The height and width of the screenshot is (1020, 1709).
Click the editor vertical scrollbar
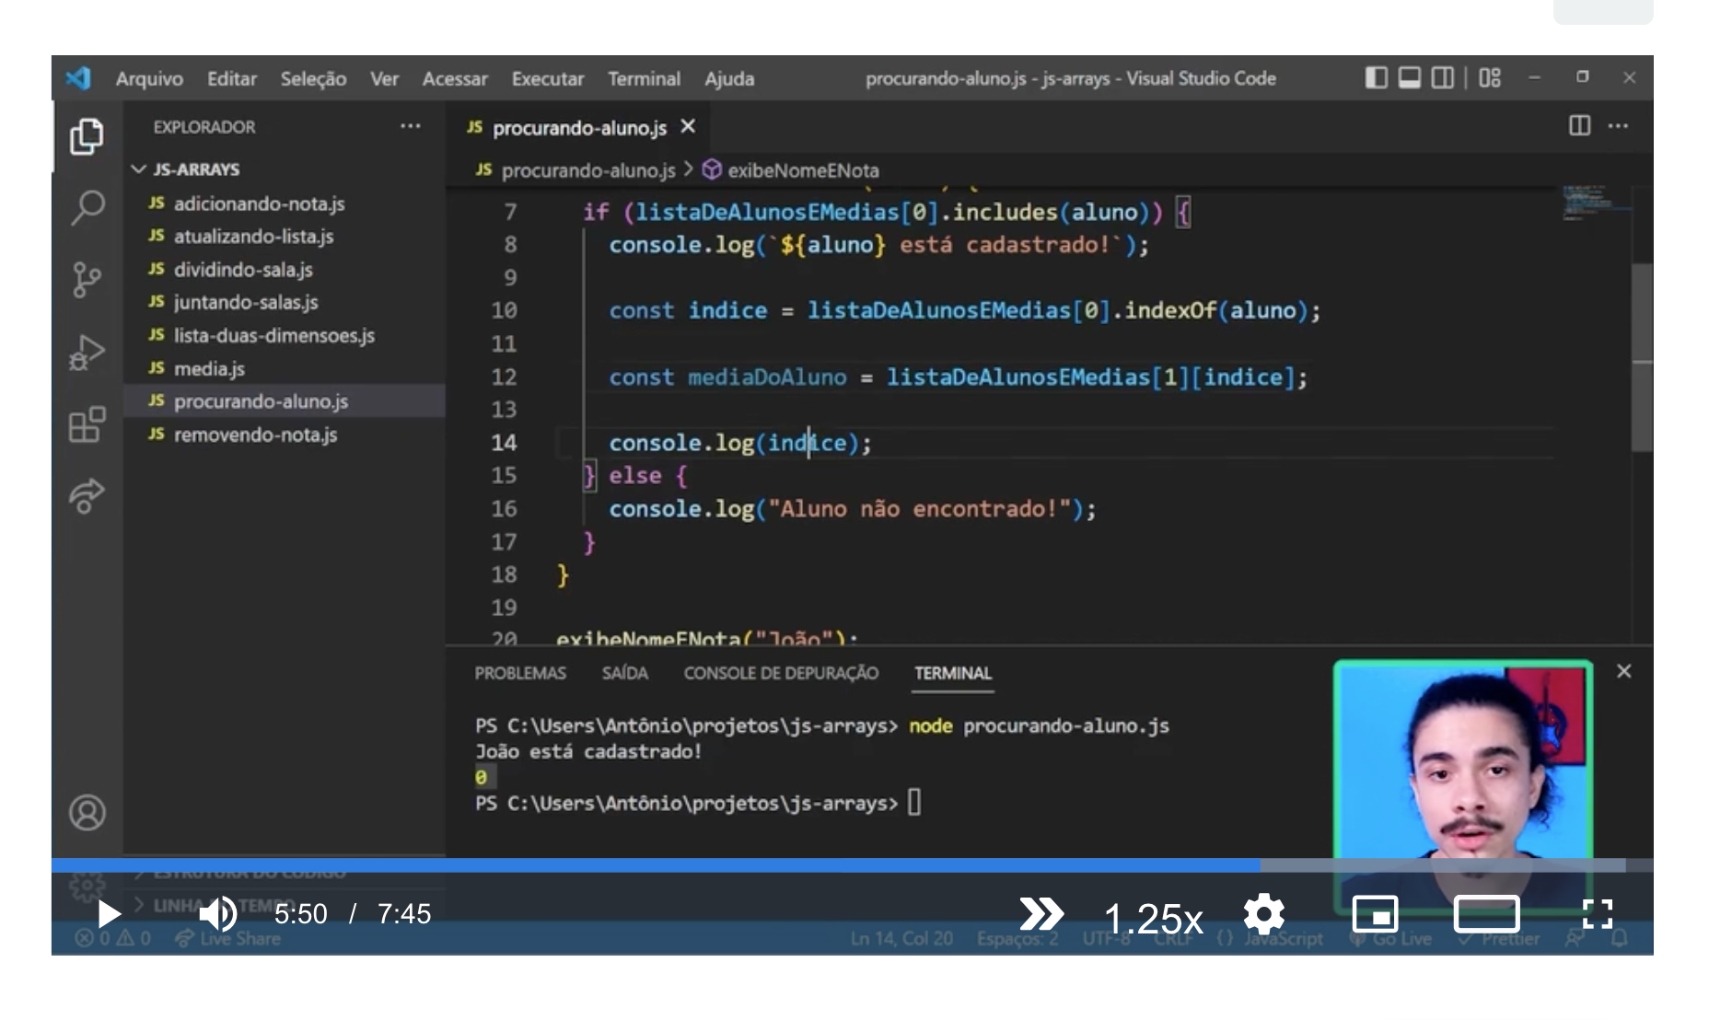[1642, 359]
